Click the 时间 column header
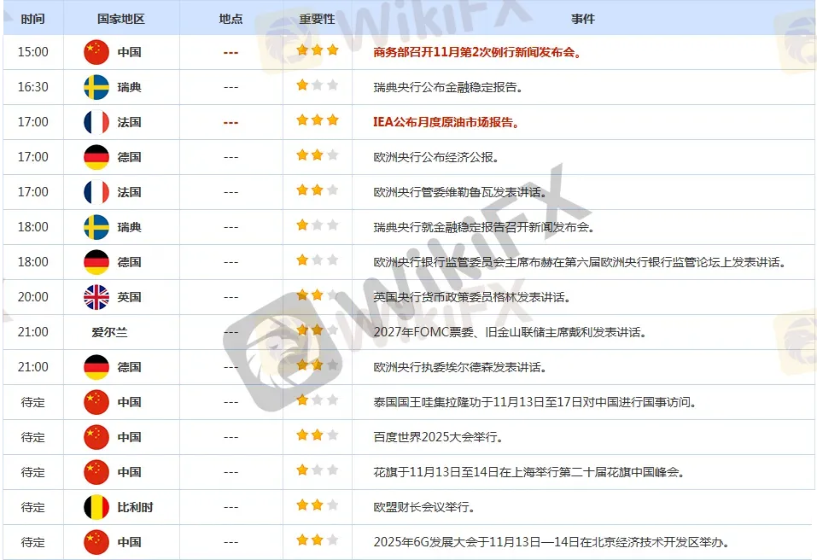 [33, 18]
